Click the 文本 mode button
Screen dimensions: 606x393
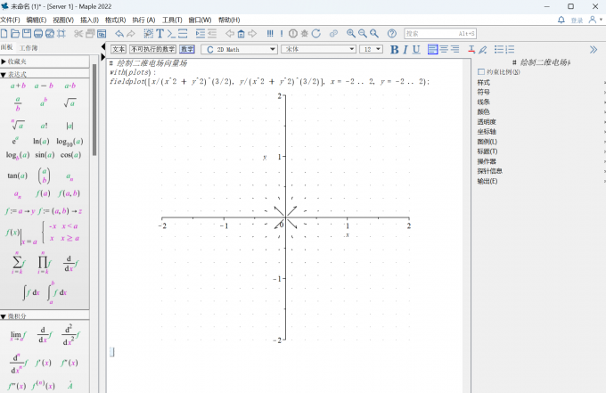pos(119,49)
